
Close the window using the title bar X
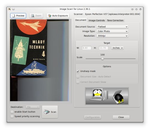140,9
